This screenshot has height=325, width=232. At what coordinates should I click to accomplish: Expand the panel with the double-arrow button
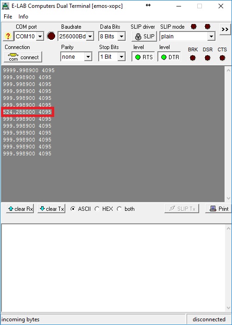(x=225, y=30)
